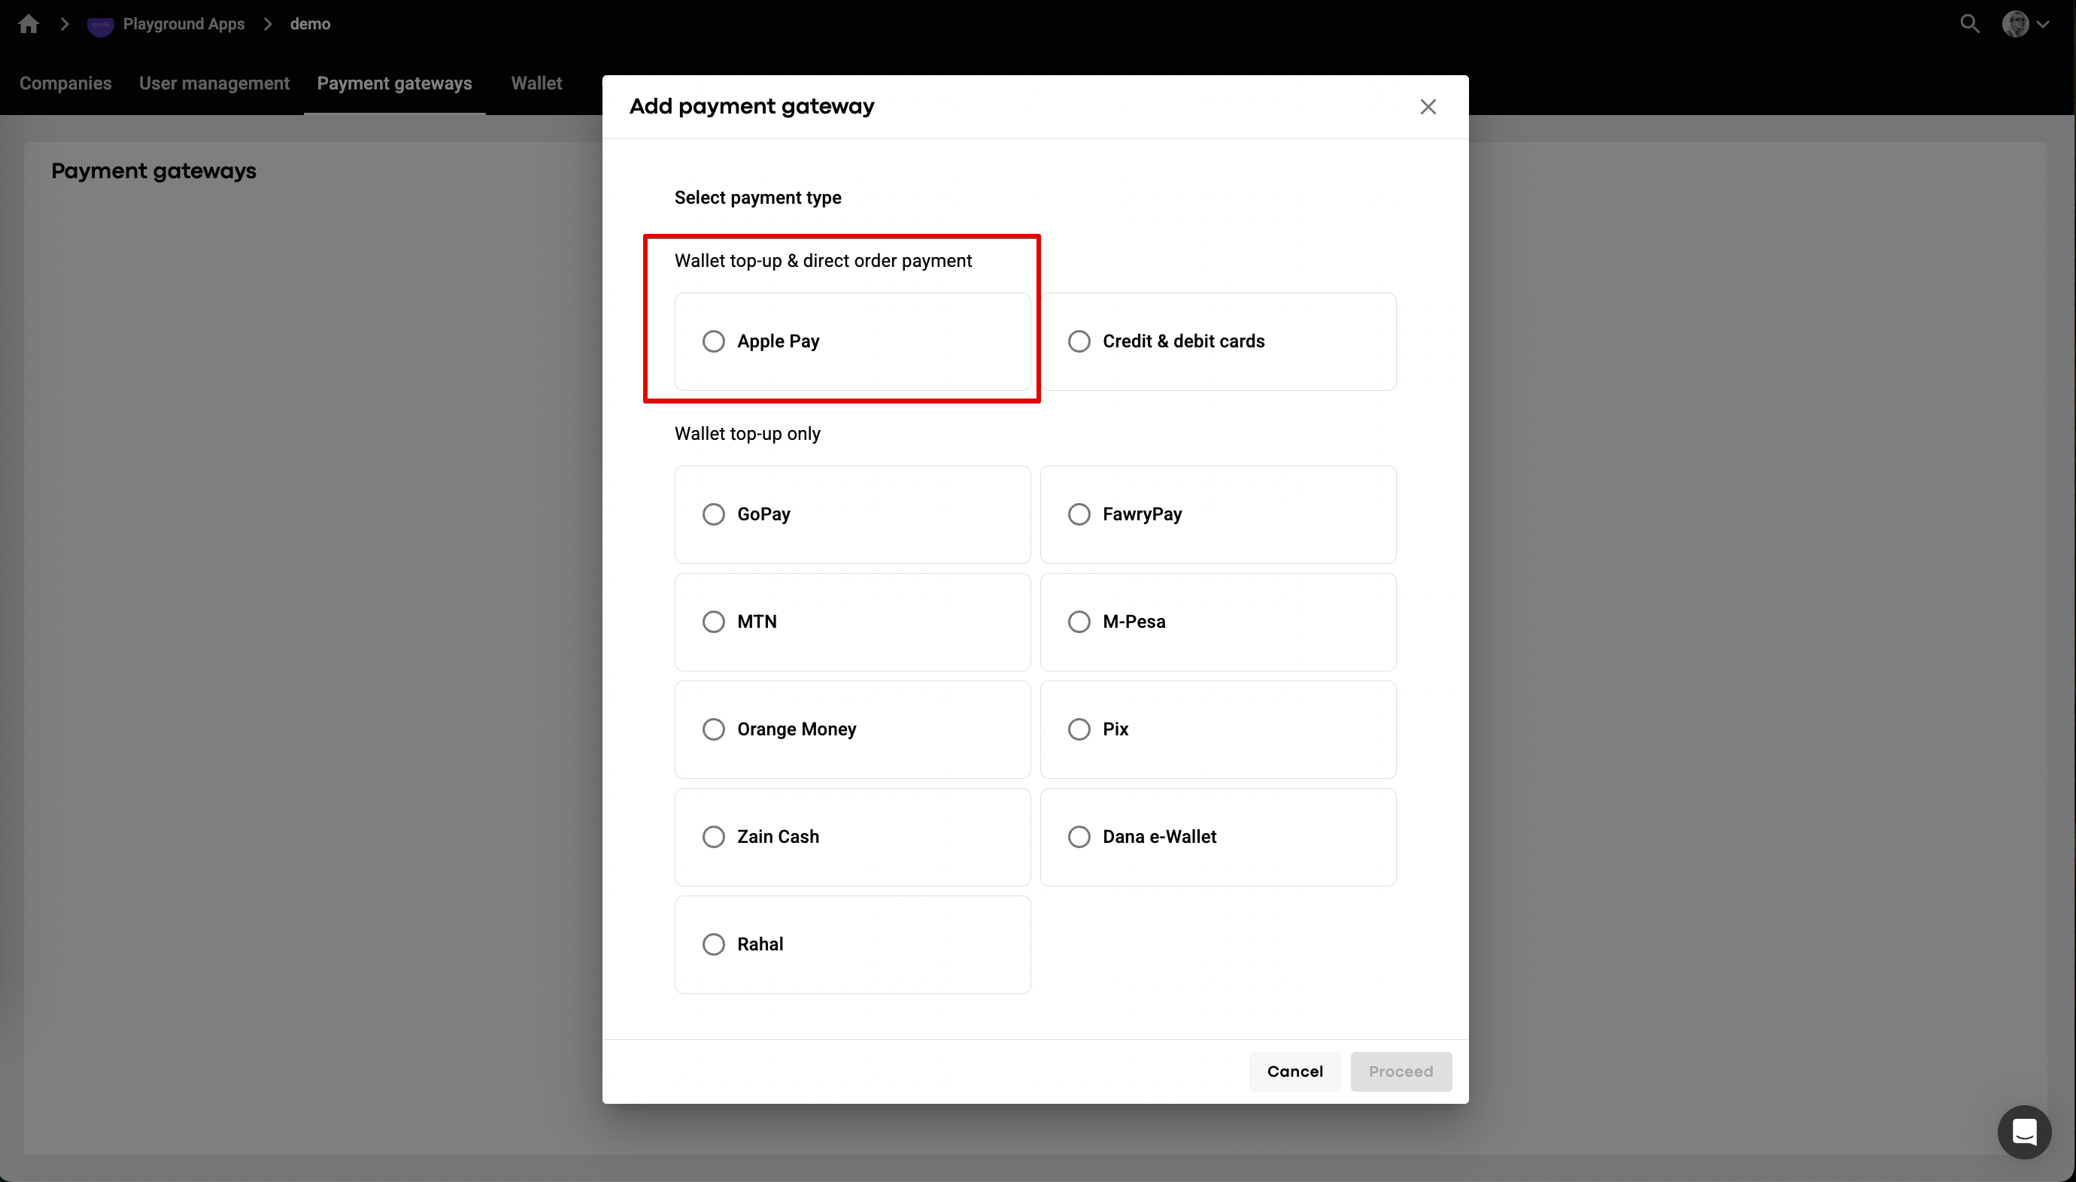Open the User management tab
This screenshot has width=2076, height=1182.
(214, 83)
